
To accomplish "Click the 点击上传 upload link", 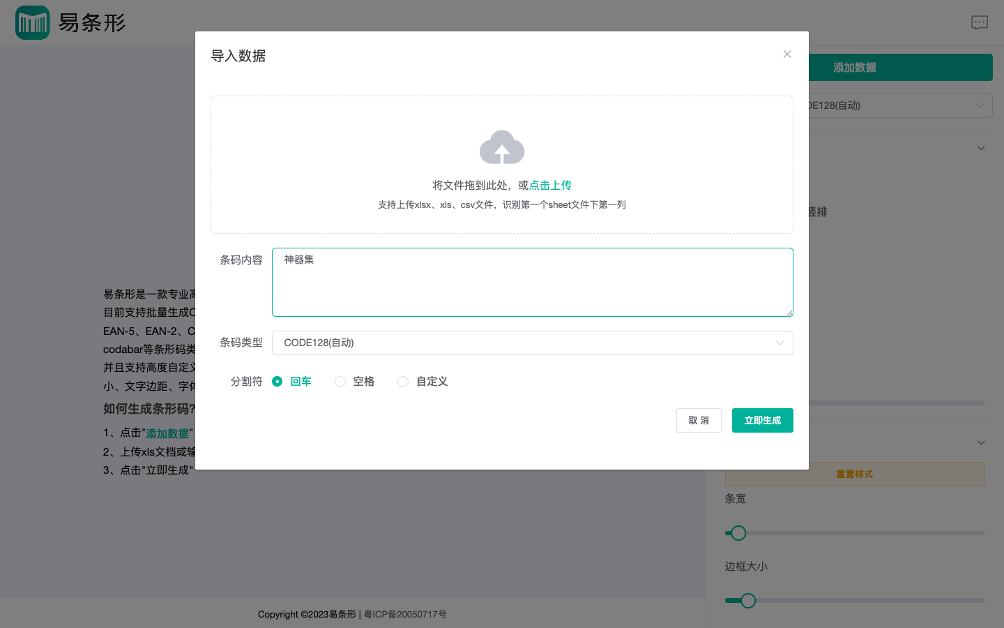I will tap(550, 185).
